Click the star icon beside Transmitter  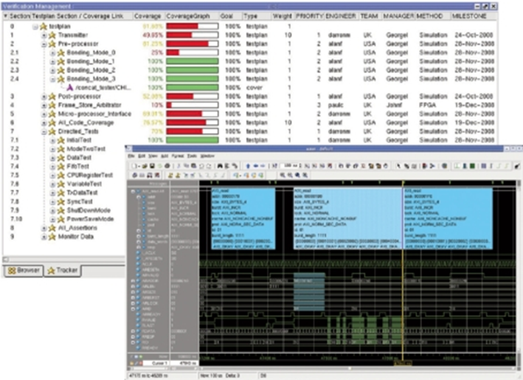[52, 35]
